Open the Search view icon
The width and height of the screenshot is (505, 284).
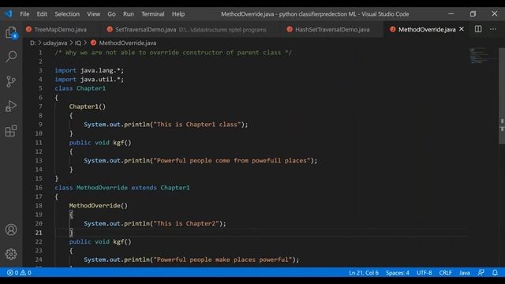tap(11, 56)
